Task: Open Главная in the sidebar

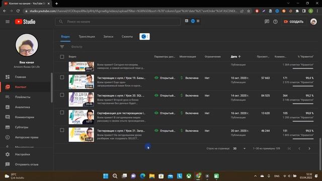Action: (21, 77)
